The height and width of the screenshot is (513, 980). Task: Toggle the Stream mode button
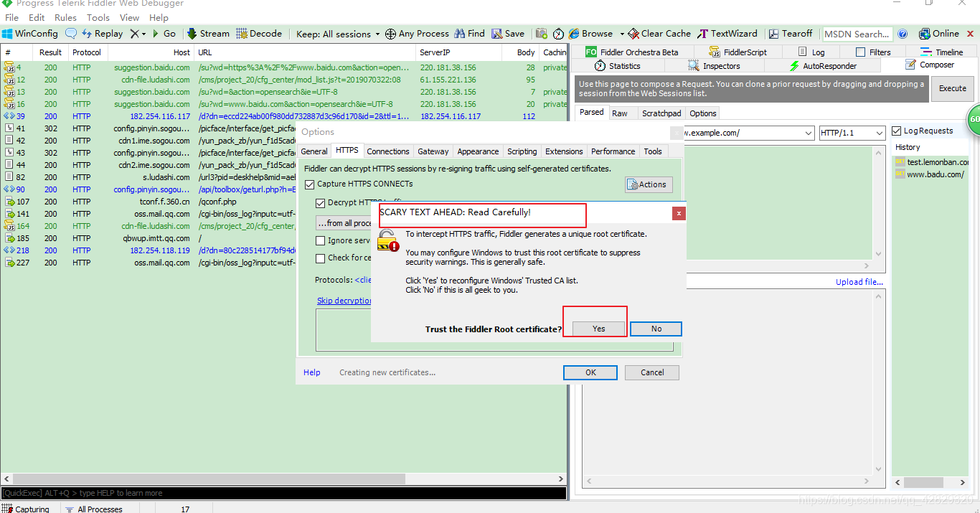(x=208, y=34)
